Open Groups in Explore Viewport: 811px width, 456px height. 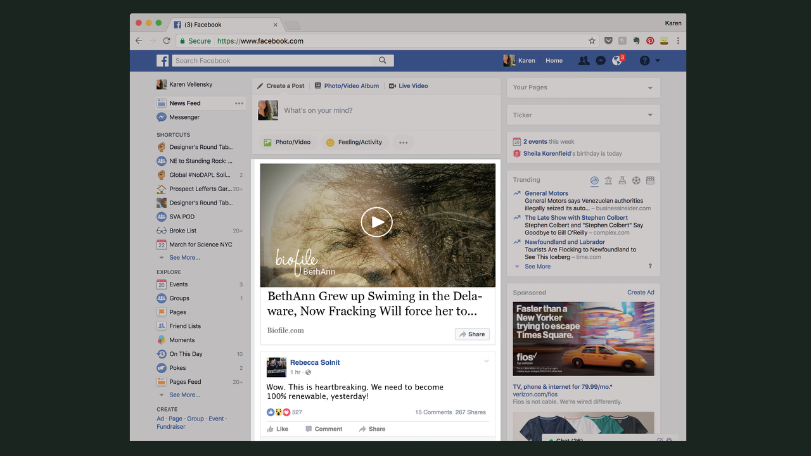173,298
